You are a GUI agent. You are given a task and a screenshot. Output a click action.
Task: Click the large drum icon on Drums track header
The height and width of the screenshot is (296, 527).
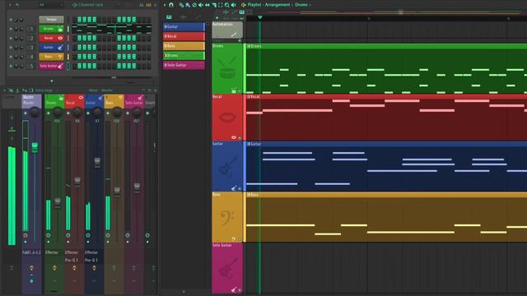[x=227, y=68]
